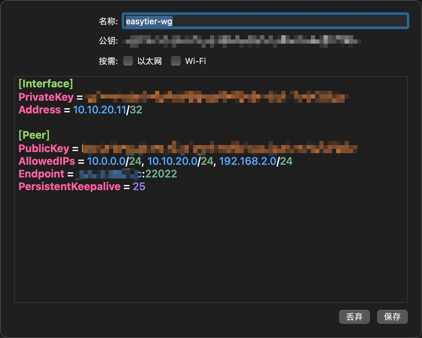
Task: Click the [Peer] section header
Action: click(34, 135)
